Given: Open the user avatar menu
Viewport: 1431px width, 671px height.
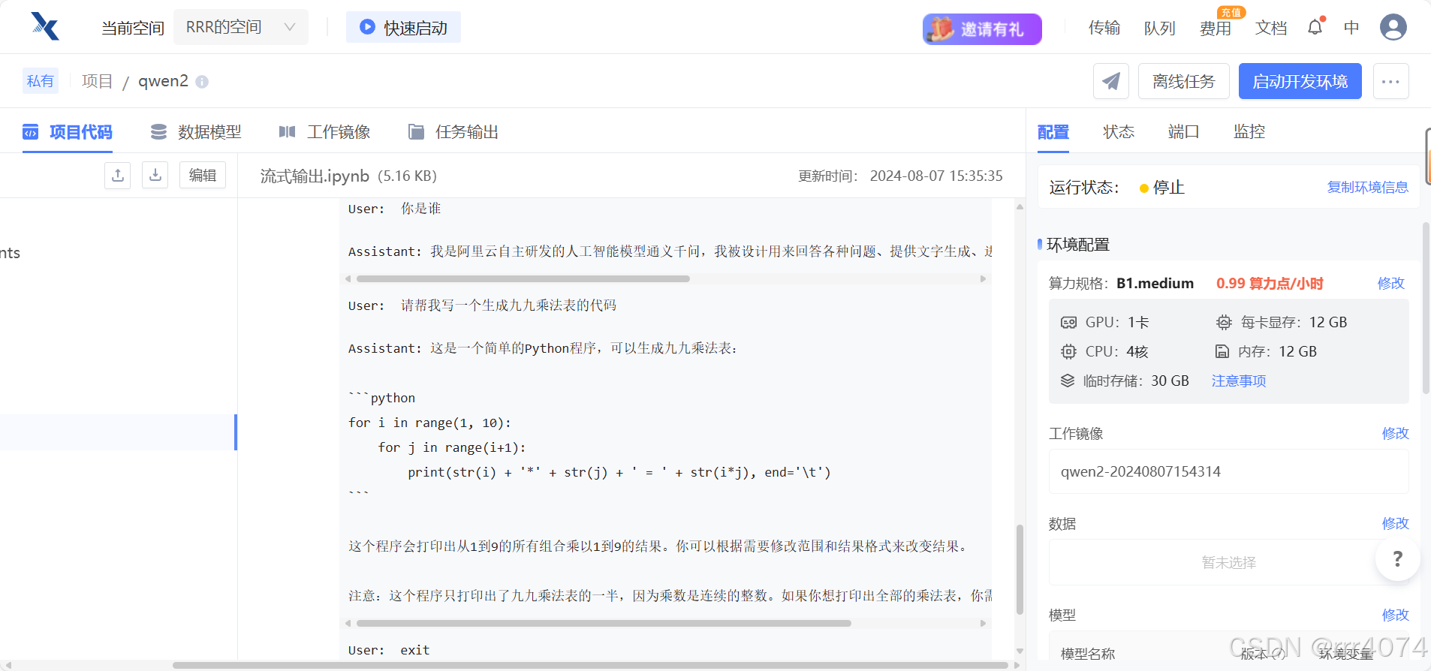Looking at the screenshot, I should click(x=1393, y=27).
